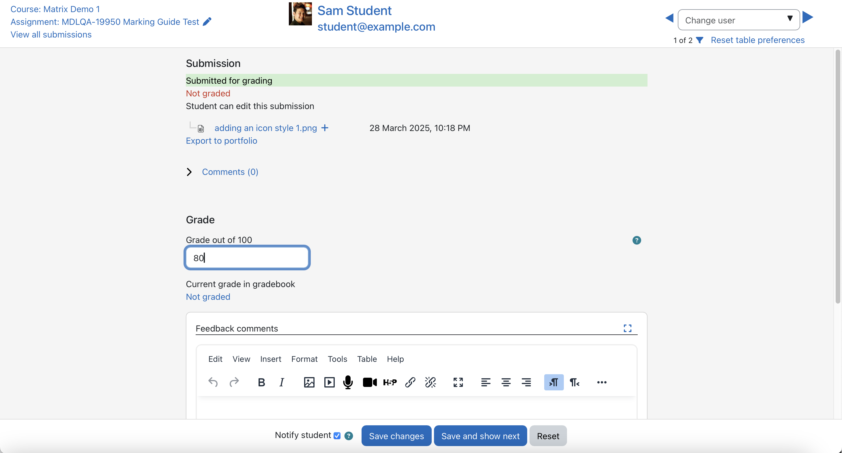The width and height of the screenshot is (842, 453).
Task: Toggle italic formatting
Action: 281,382
